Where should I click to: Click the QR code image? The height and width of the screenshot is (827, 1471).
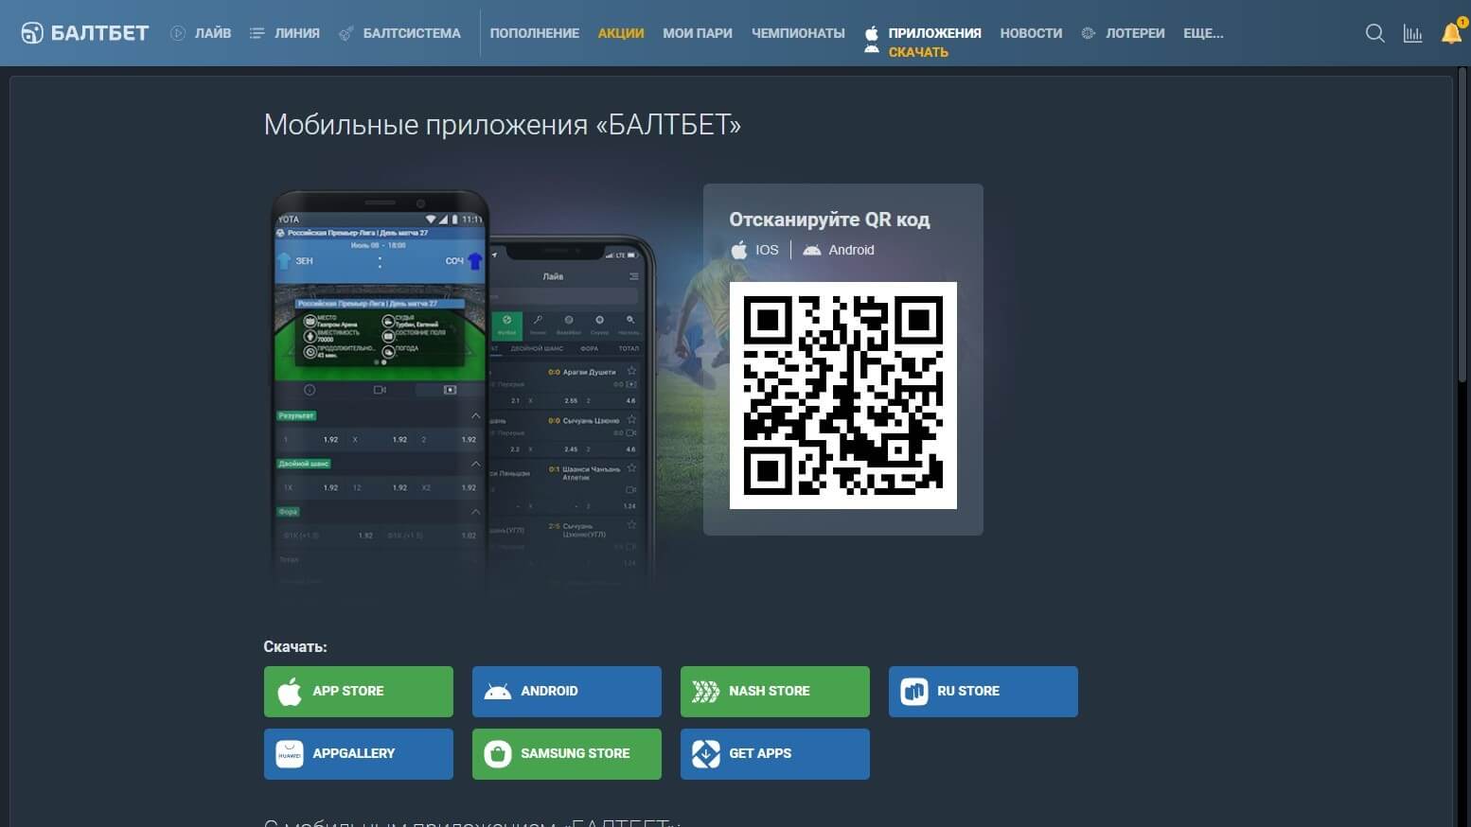[843, 396]
